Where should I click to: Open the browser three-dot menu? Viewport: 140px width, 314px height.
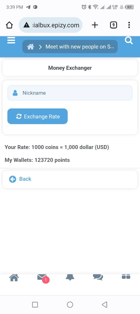129,25
